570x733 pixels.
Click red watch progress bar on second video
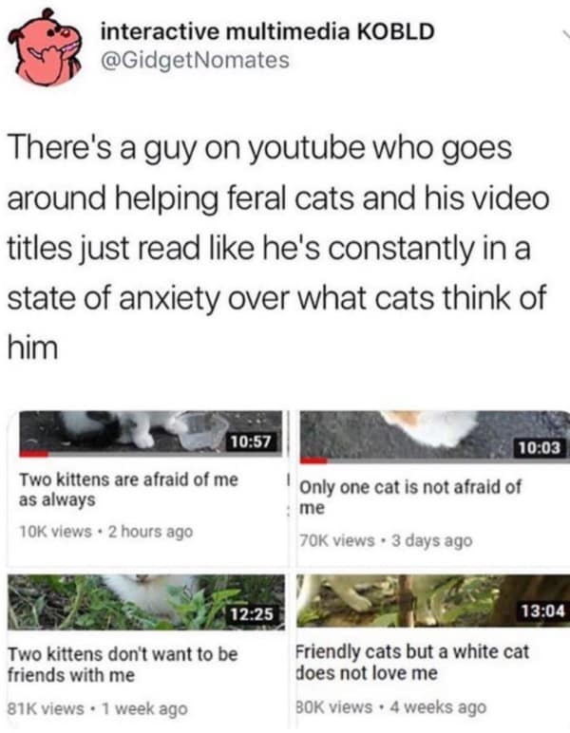[313, 460]
